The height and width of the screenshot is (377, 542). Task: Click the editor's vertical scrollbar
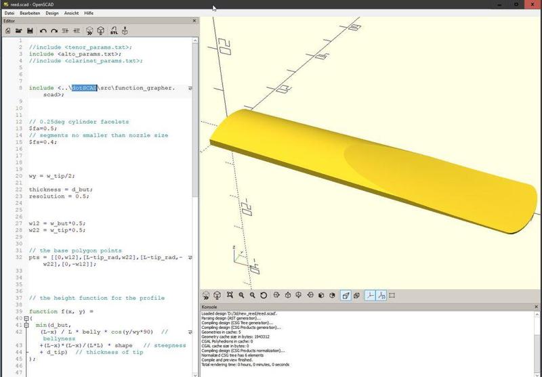(195, 135)
